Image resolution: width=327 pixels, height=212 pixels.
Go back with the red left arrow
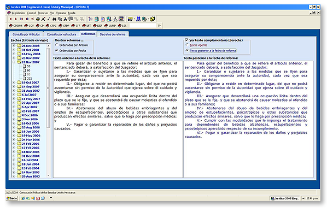pos(10,19)
